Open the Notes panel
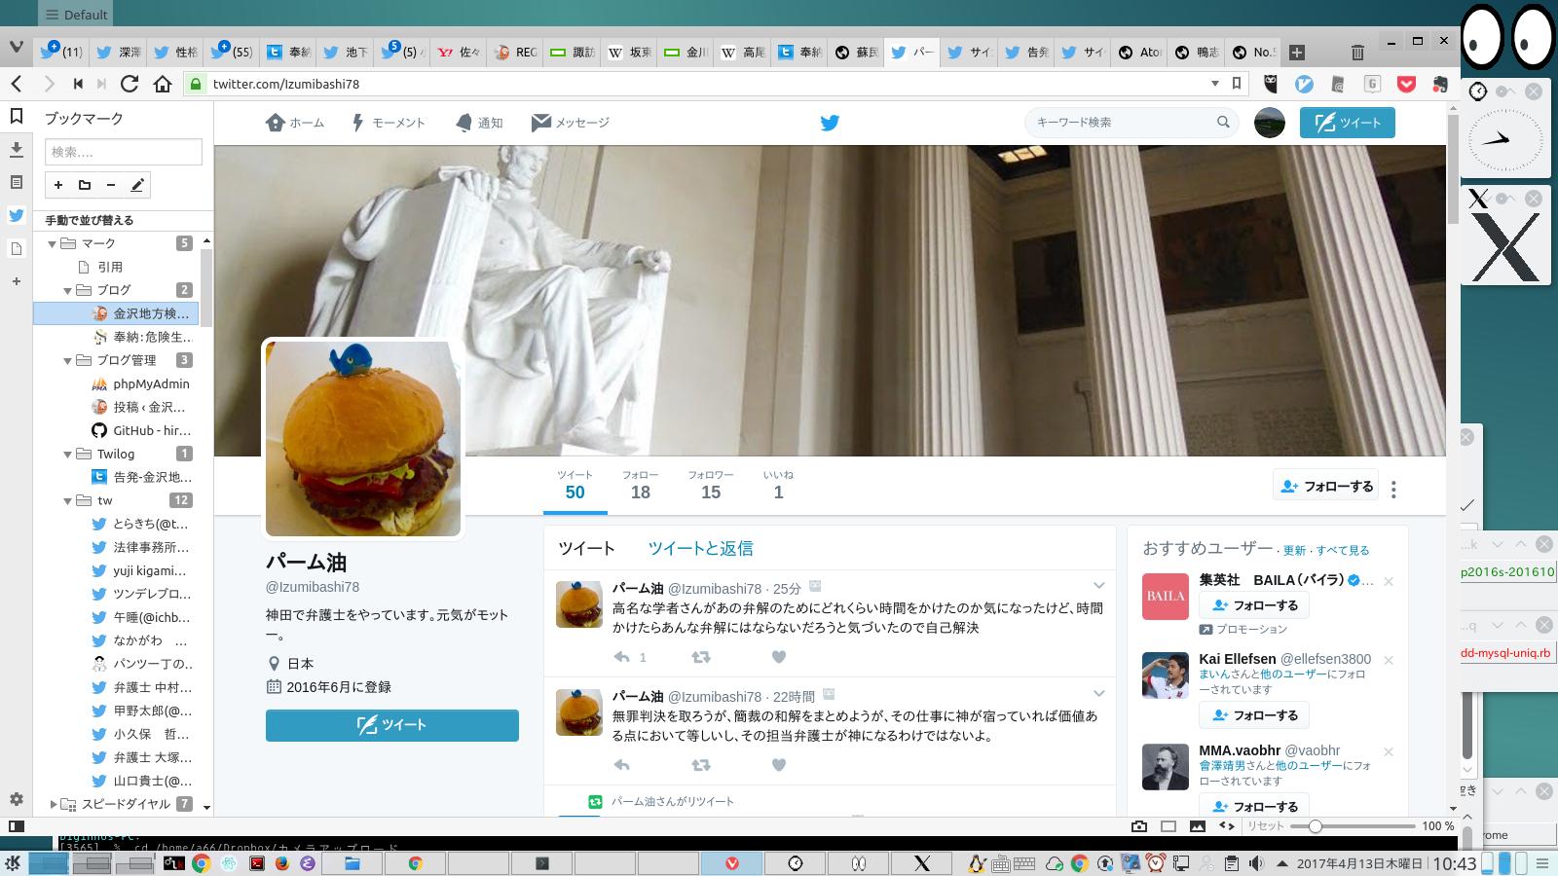 coord(17,183)
